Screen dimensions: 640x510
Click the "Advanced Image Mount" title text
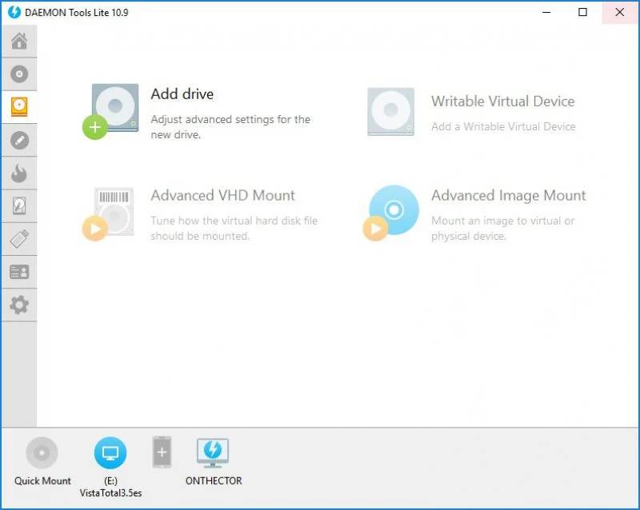point(508,196)
